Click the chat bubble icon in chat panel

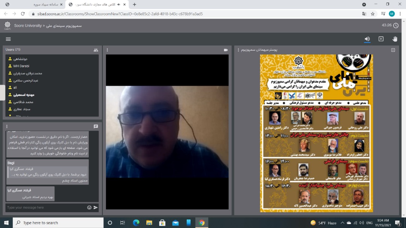(x=96, y=127)
